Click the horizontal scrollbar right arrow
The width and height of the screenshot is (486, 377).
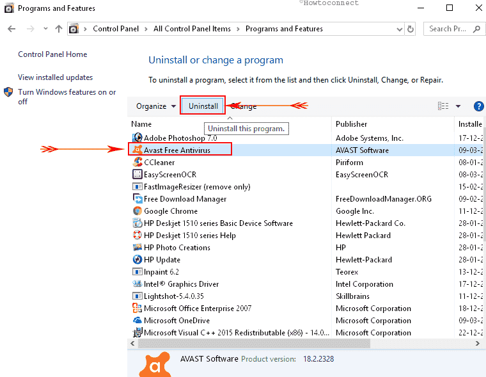tap(477, 343)
